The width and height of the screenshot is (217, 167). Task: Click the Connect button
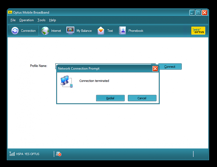tap(170, 67)
